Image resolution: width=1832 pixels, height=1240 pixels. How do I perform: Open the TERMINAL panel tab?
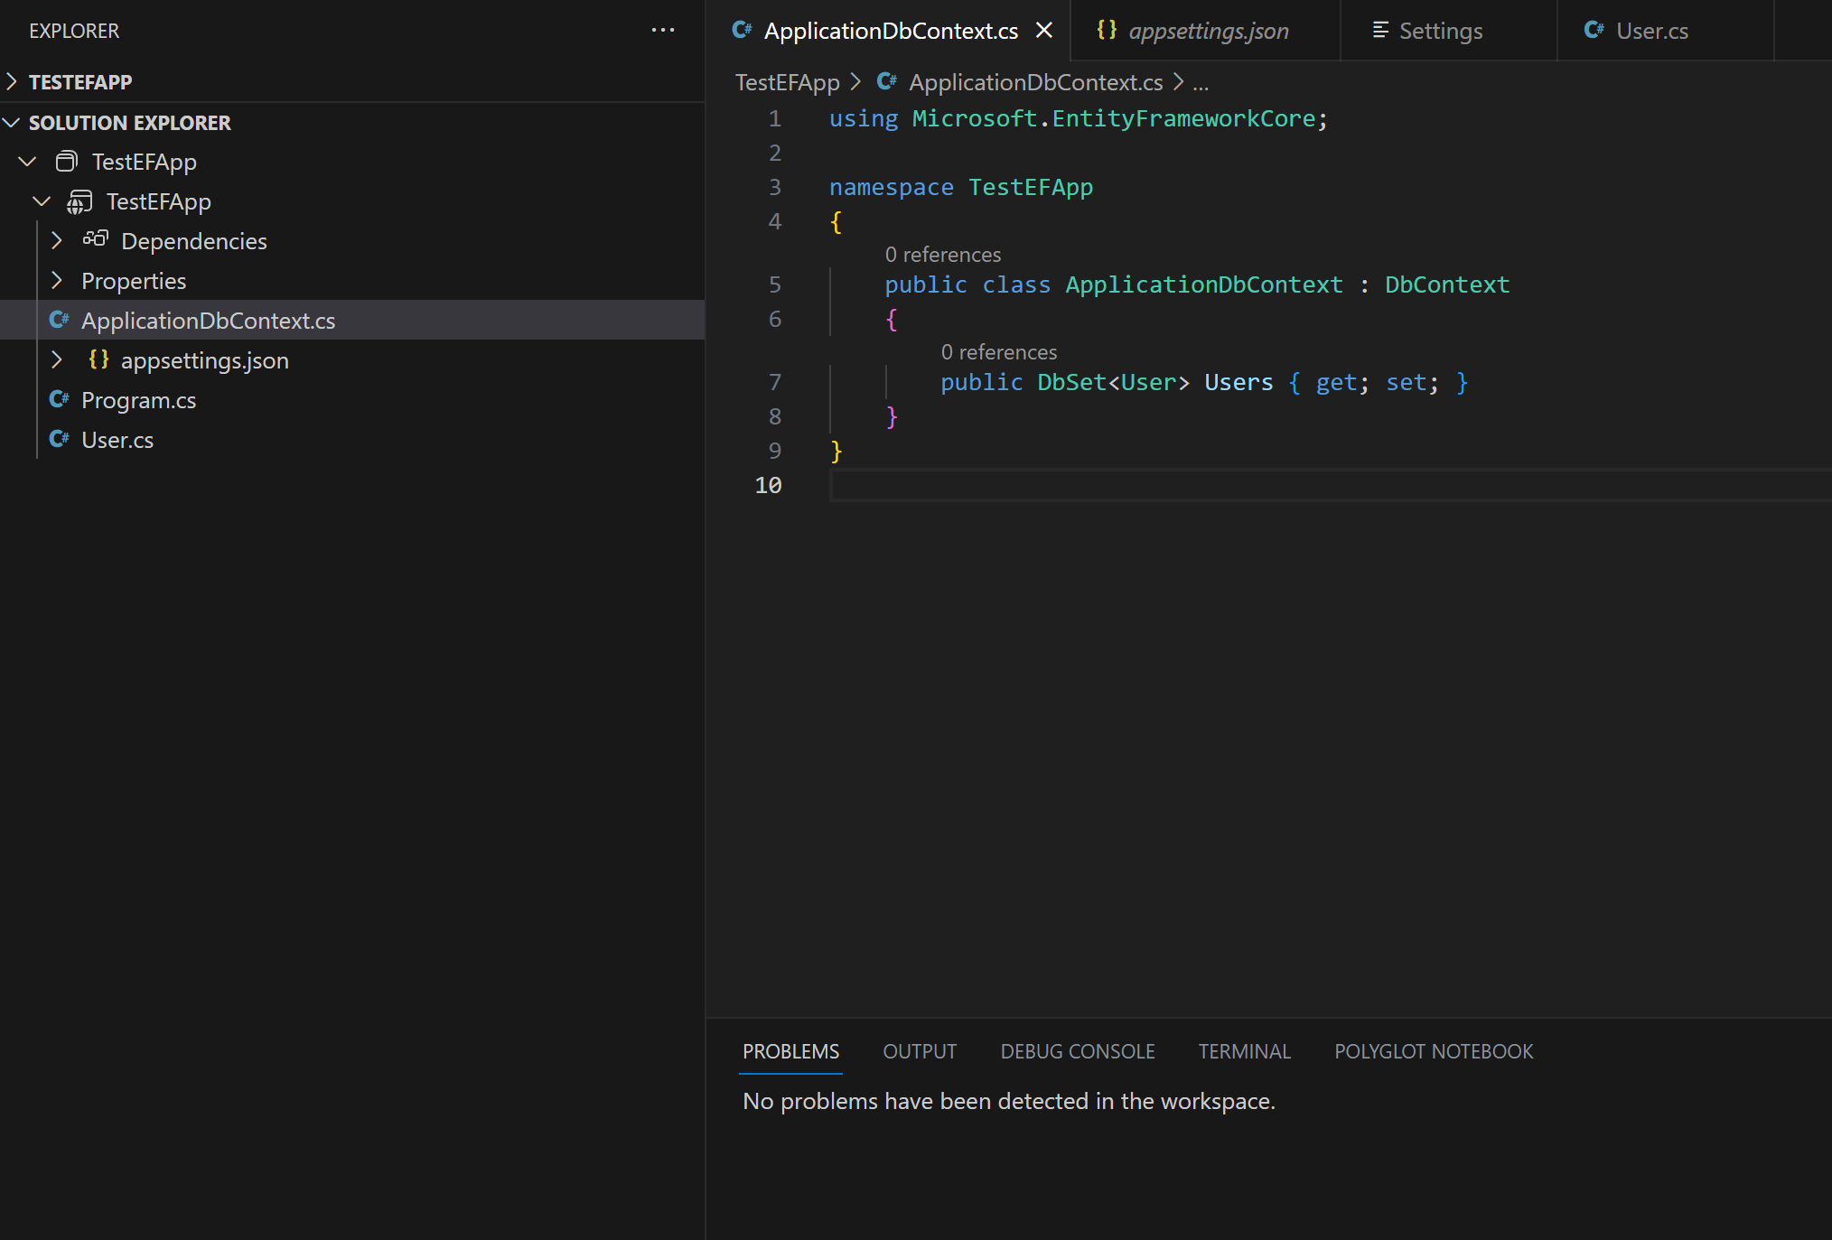click(x=1244, y=1050)
